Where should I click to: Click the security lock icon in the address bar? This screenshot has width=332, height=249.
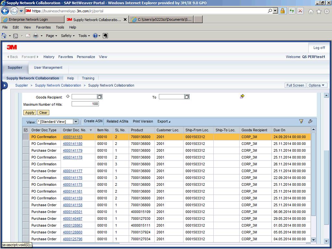282,11
